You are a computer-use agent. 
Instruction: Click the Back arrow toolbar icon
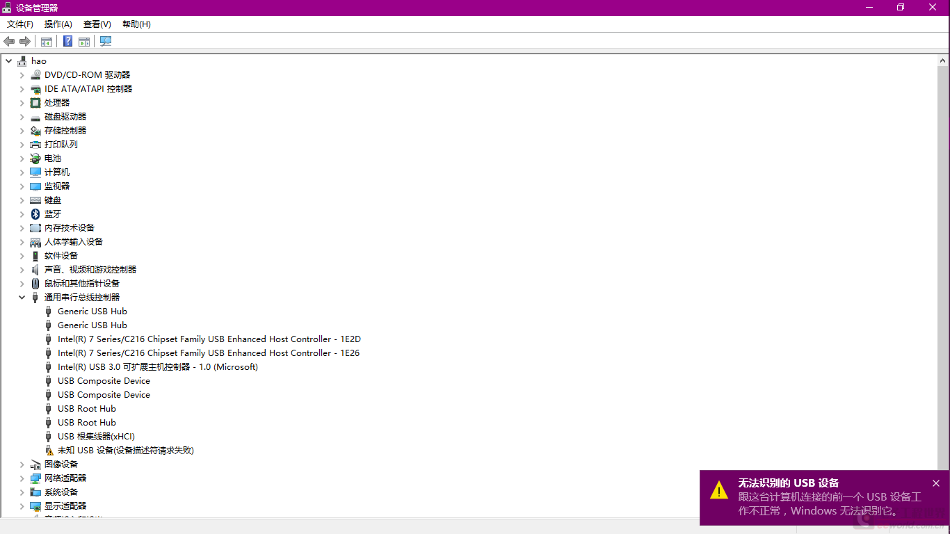tap(9, 42)
